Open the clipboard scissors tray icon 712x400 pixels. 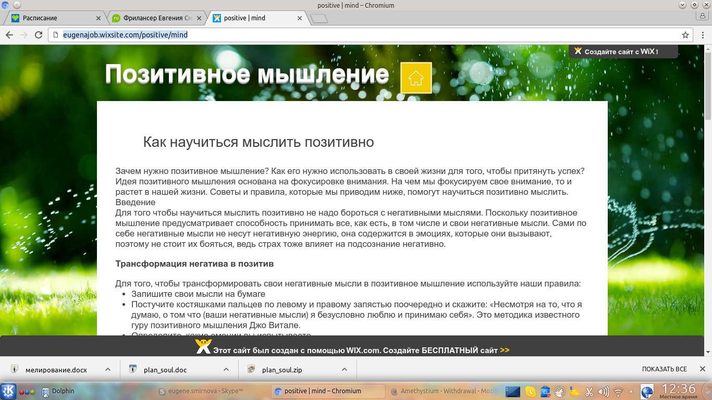(x=590, y=391)
